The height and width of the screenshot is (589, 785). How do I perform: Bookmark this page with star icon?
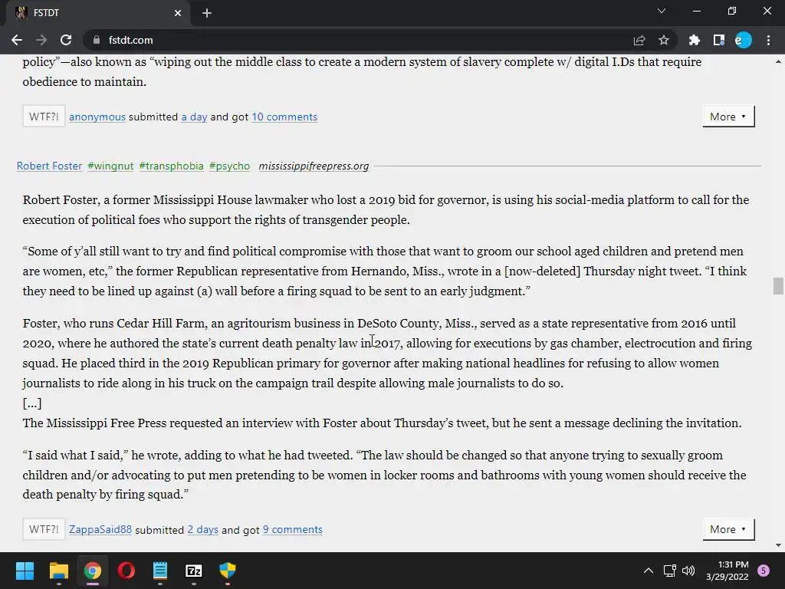[x=664, y=40]
